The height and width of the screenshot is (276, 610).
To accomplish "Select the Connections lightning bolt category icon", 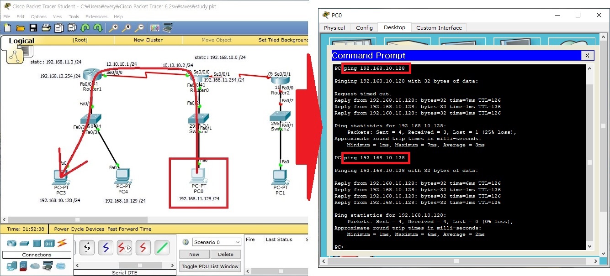I will point(62,243).
